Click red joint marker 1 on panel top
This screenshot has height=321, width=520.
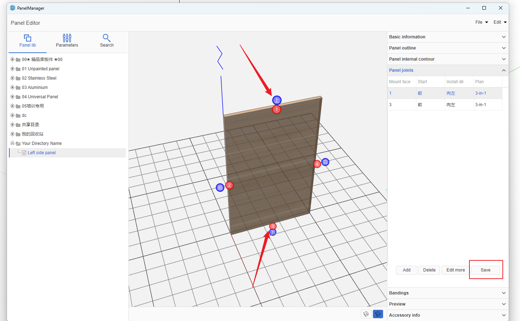click(x=276, y=110)
